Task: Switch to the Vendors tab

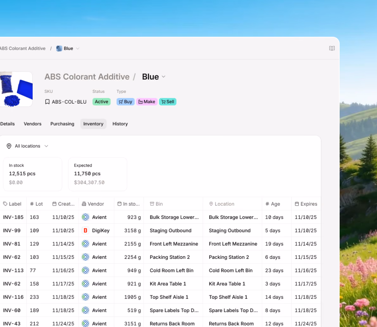Action: (32, 124)
